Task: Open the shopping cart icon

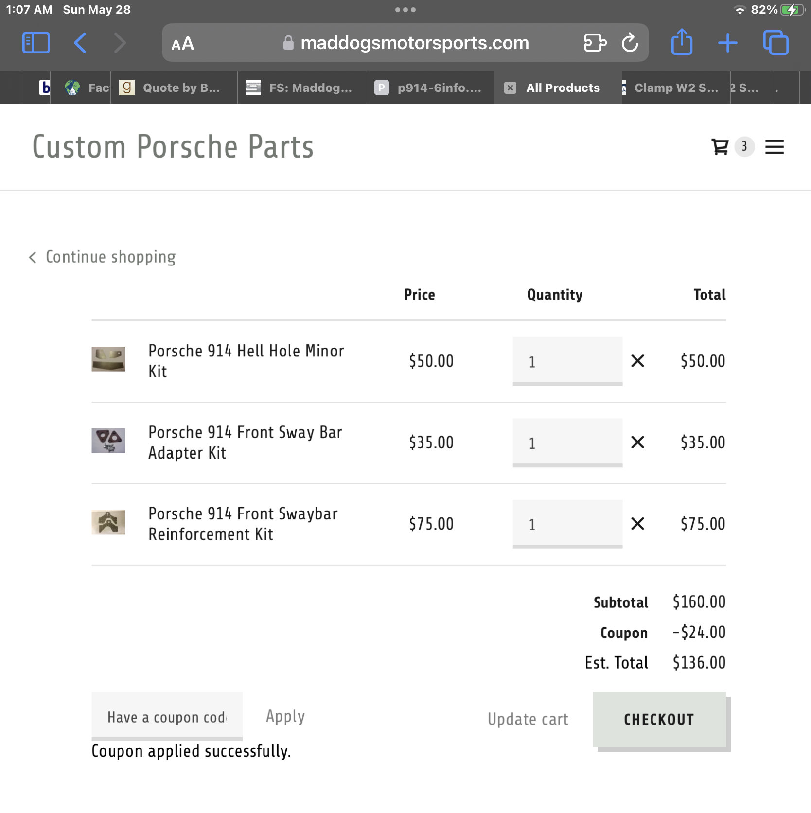Action: point(720,146)
